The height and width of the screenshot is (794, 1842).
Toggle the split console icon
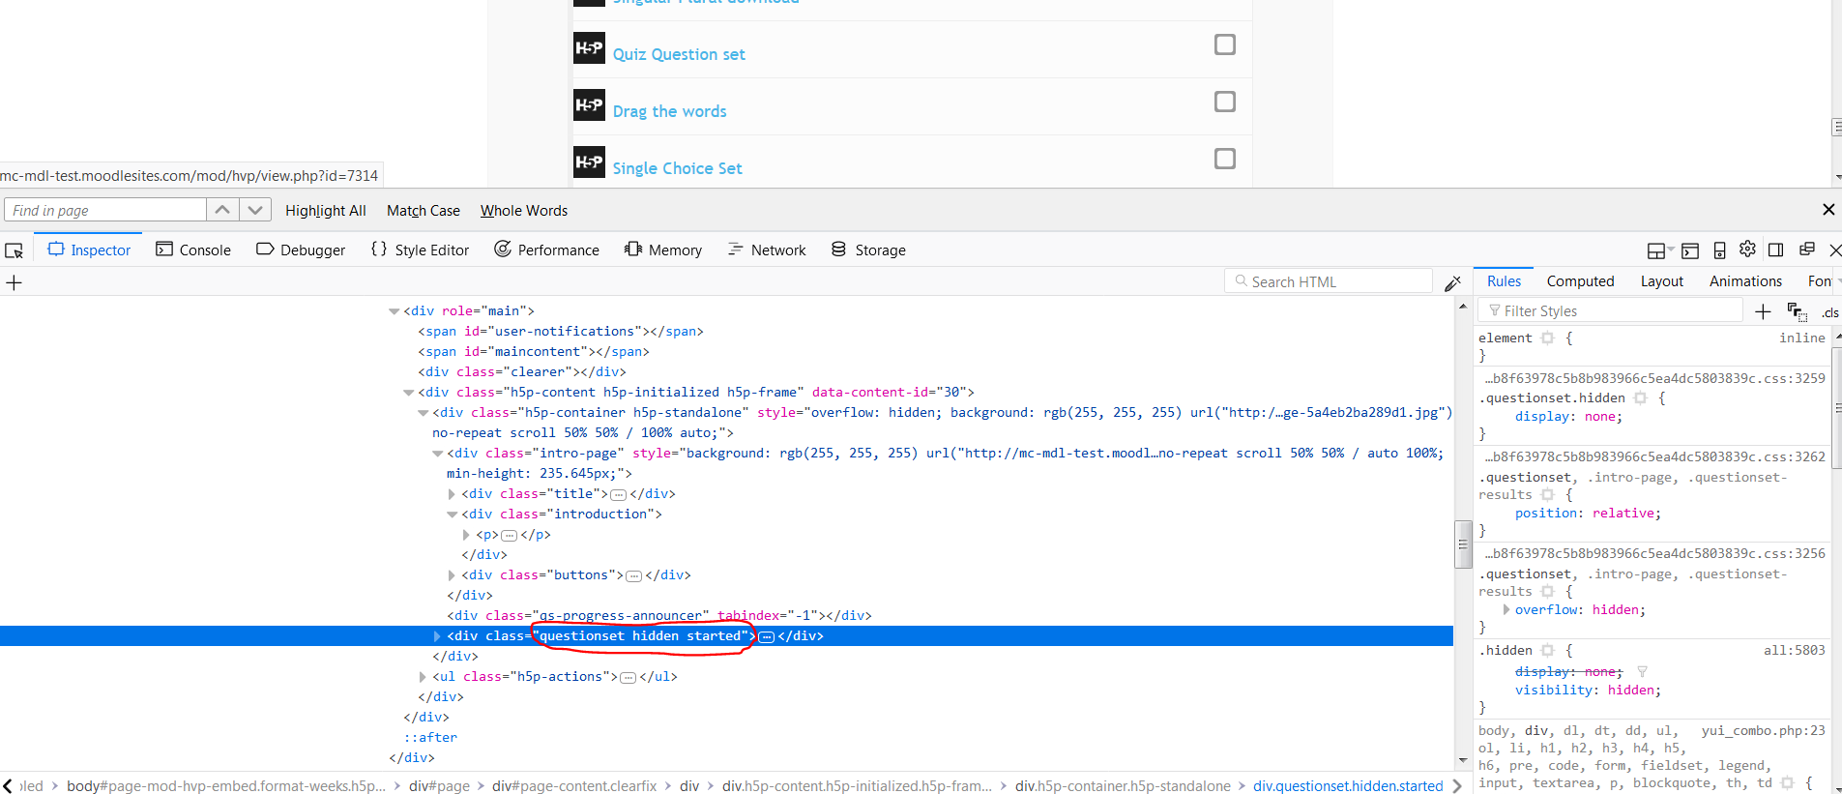tap(1690, 250)
